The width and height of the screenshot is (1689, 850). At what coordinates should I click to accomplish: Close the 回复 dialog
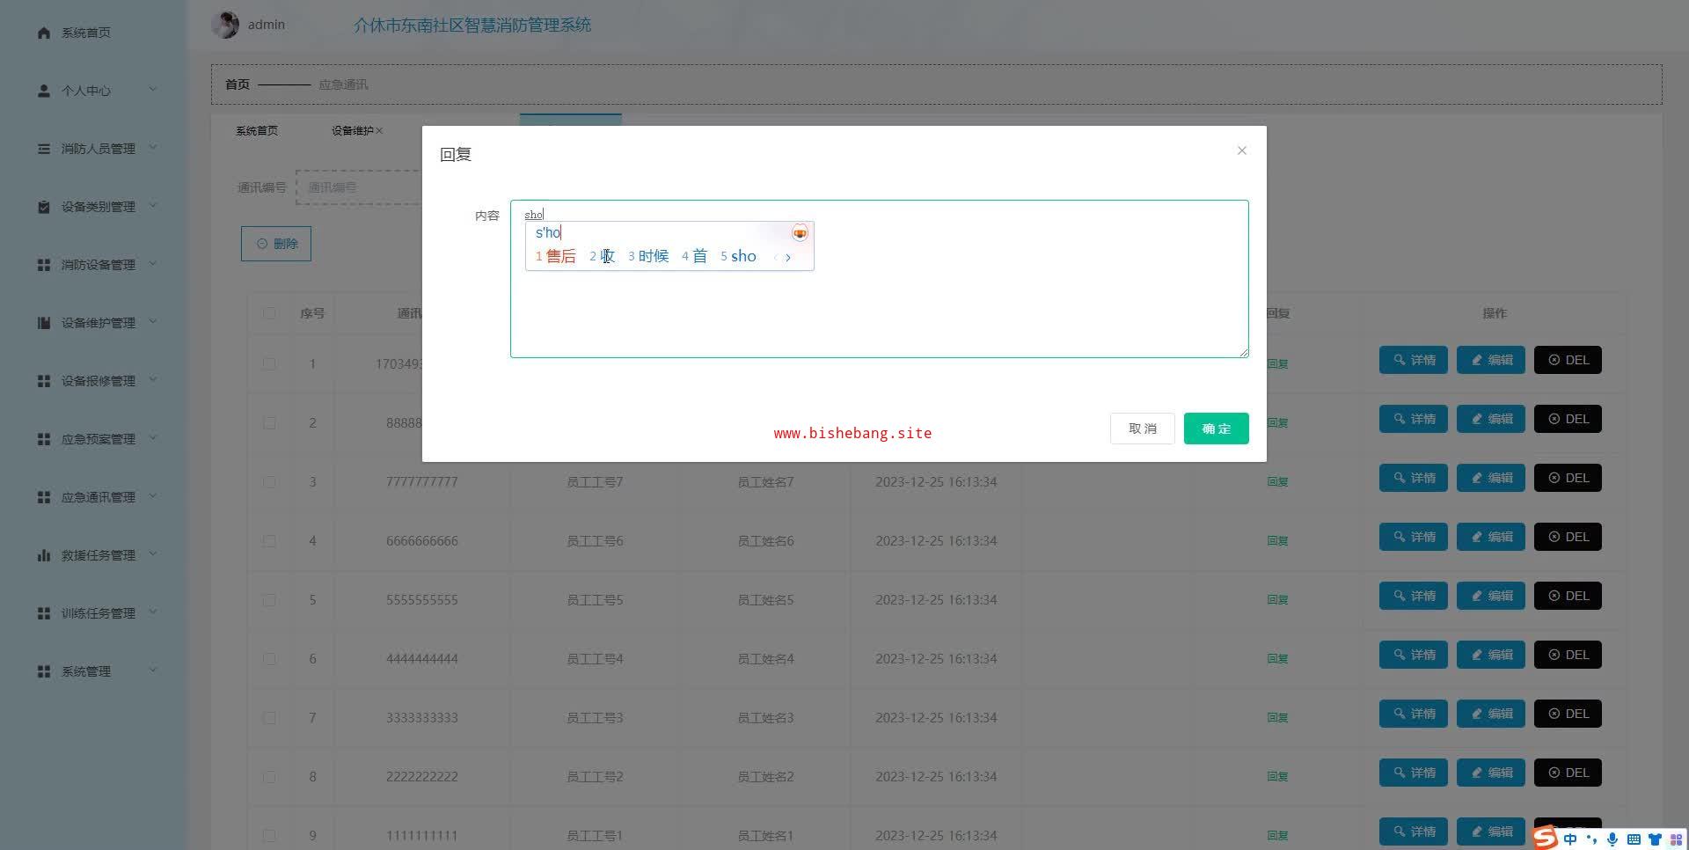click(x=1242, y=150)
